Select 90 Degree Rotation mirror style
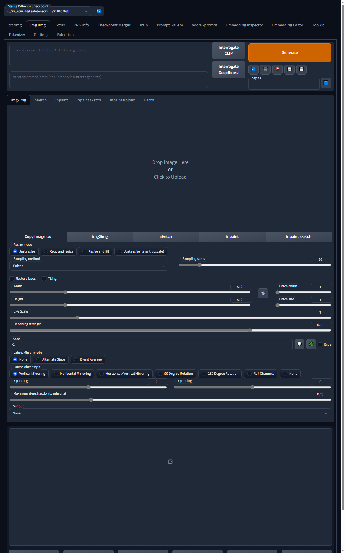Viewport: 345px width, 553px height. coord(176,374)
